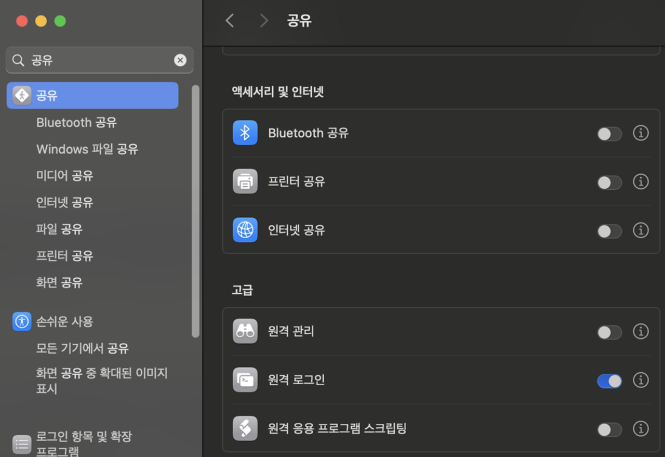Screen dimensions: 665x457
Task: Click the terminal icon beside 원격 로그인
Action: click(245, 380)
